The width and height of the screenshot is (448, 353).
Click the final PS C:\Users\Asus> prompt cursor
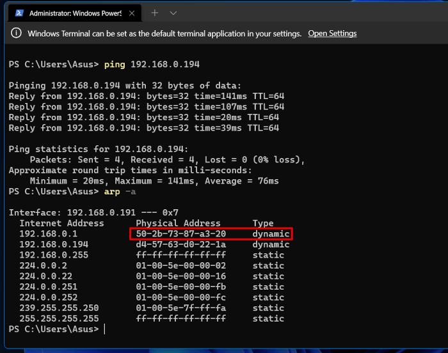pos(104,329)
